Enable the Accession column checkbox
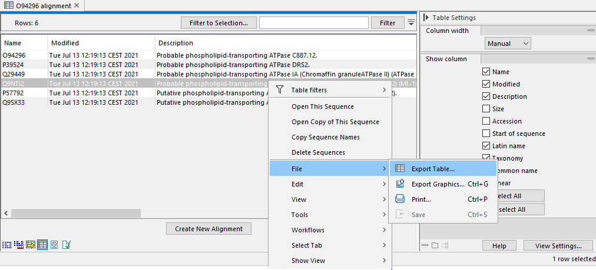 coord(486,121)
